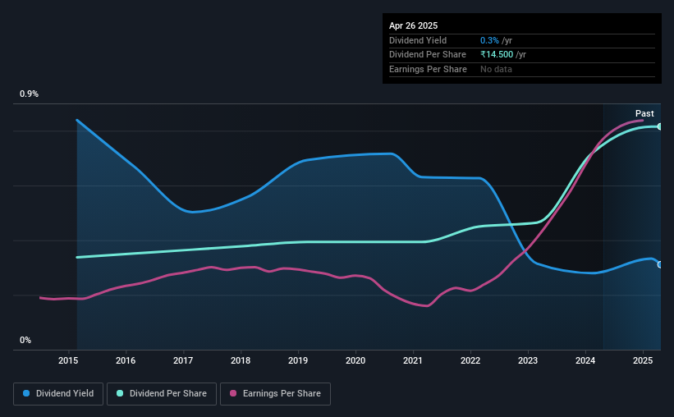Toggle the Dividend Yield legend button
This screenshot has width=674, height=417.
tap(58, 394)
